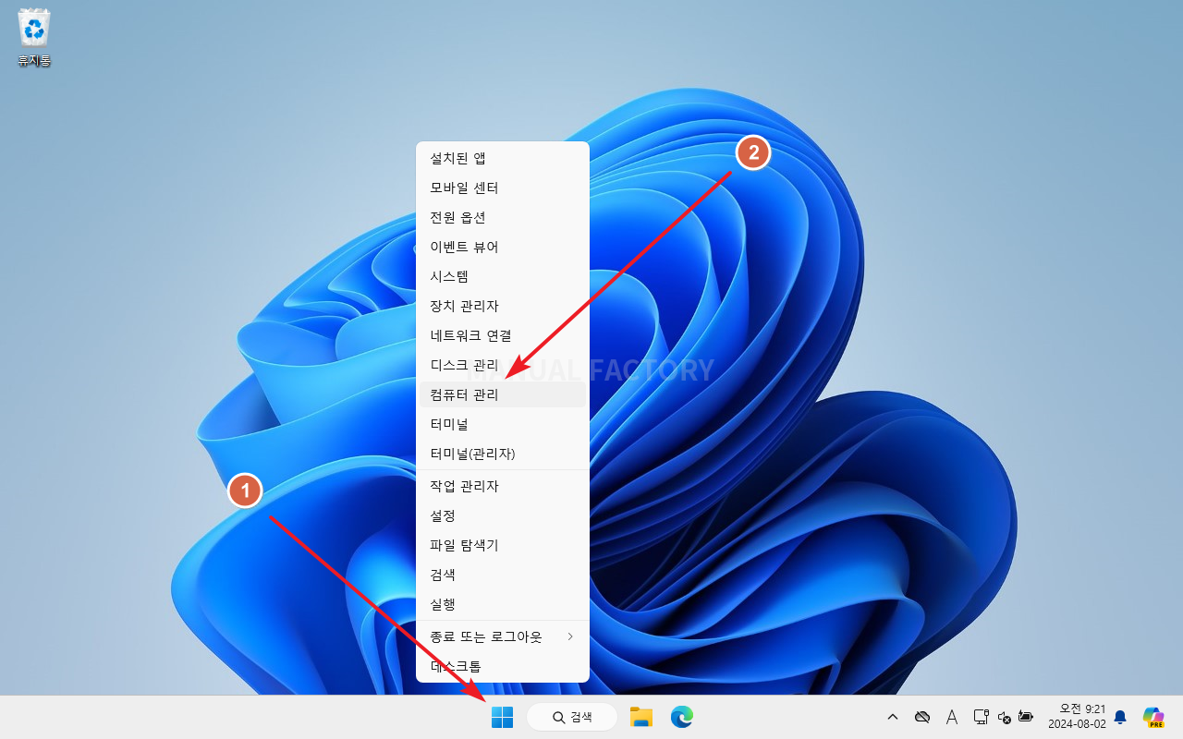Launch Copilot preview from the taskbar
This screenshot has width=1183, height=739.
[1153, 717]
